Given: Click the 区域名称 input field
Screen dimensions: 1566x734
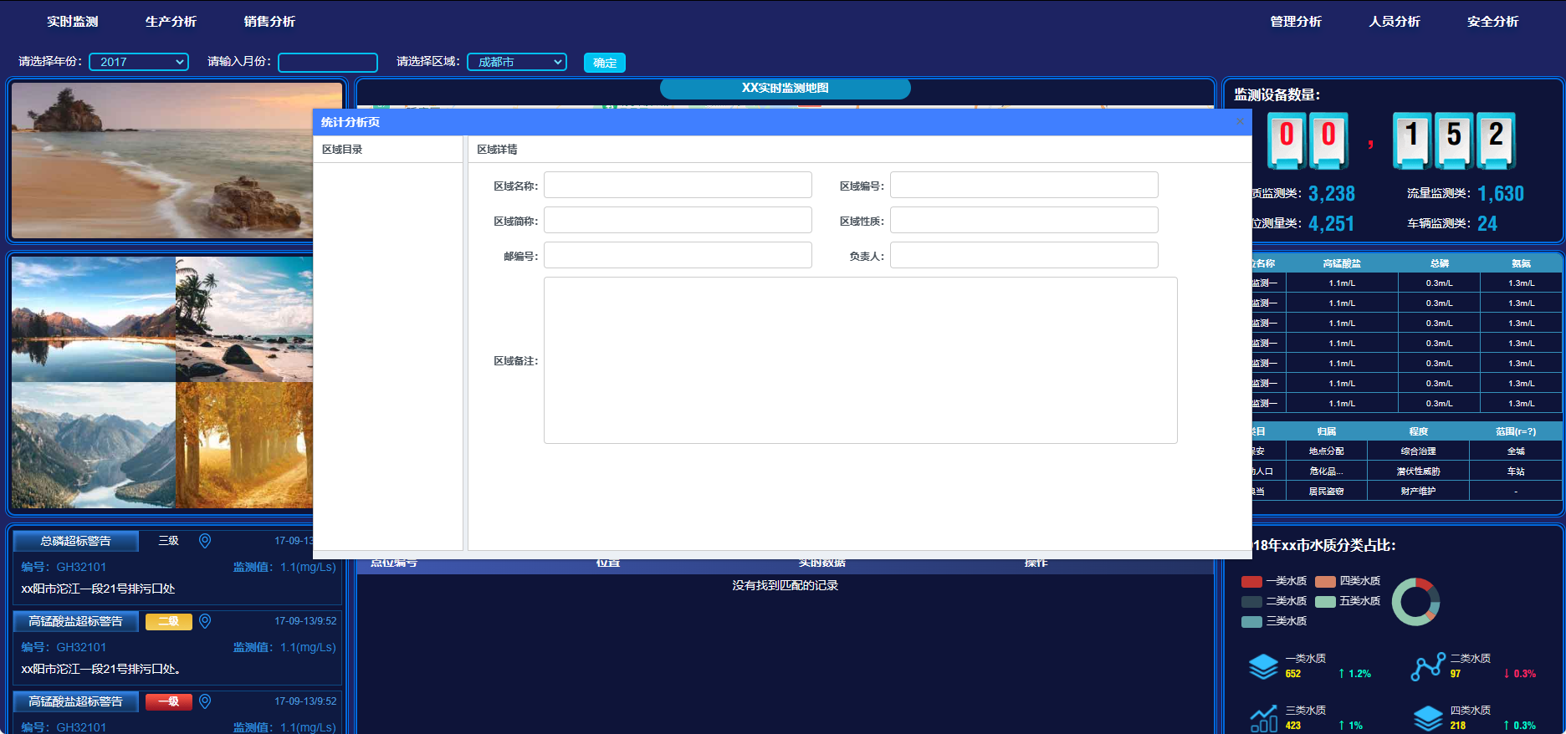Looking at the screenshot, I should tap(678, 185).
